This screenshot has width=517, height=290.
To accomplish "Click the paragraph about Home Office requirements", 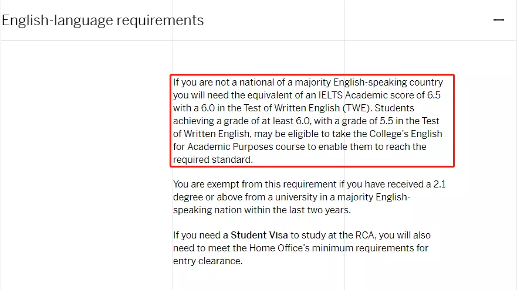I will (x=302, y=248).
